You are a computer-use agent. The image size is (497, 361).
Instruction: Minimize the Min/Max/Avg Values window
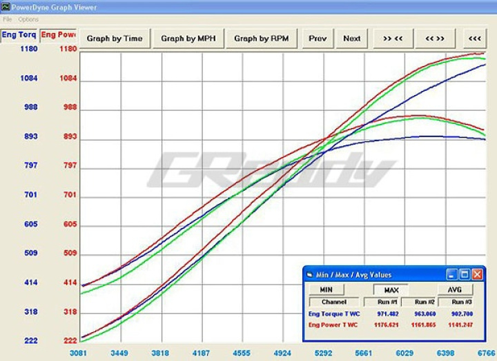(452, 274)
